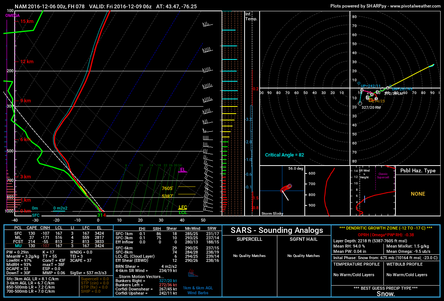Select the Bunkers Left 272/36 kt vector
444x301 pixels.
coord(146,285)
